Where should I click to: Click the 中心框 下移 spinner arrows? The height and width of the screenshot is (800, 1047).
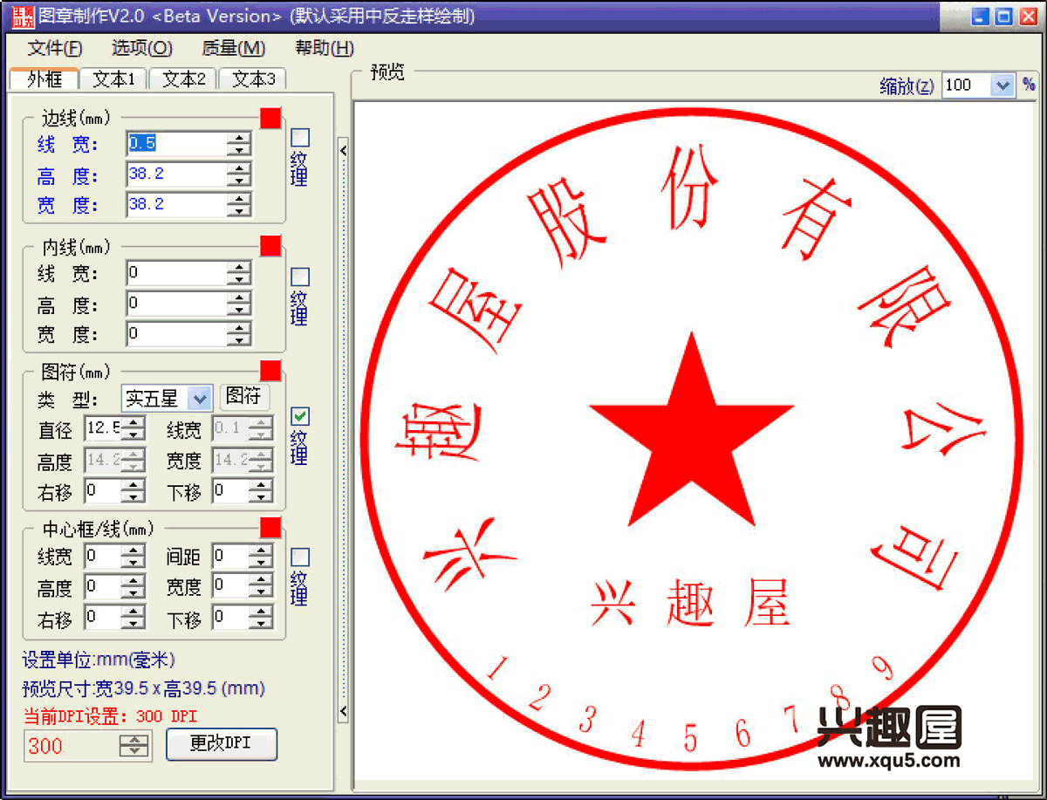pos(262,618)
